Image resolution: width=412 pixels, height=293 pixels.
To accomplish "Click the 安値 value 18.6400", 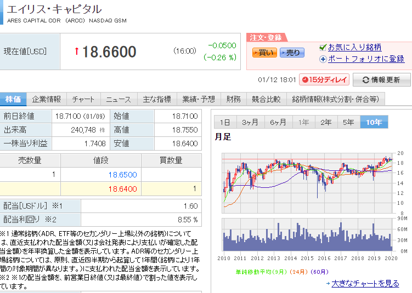I will [185, 143].
